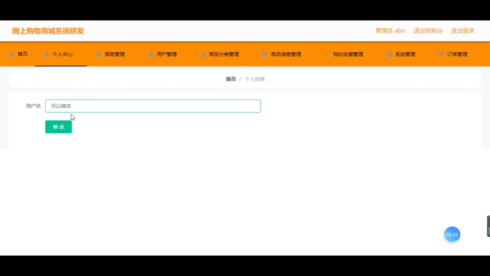
Task: Click the green 修改 button
Action: click(58, 127)
